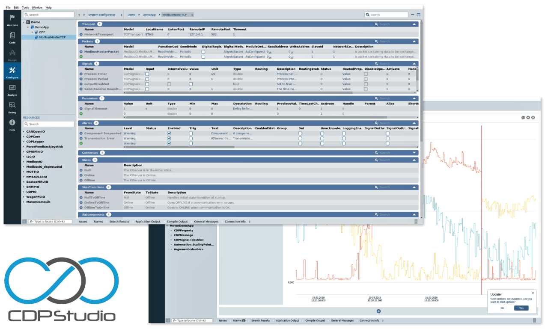Expand the Connectors section

coord(415,152)
